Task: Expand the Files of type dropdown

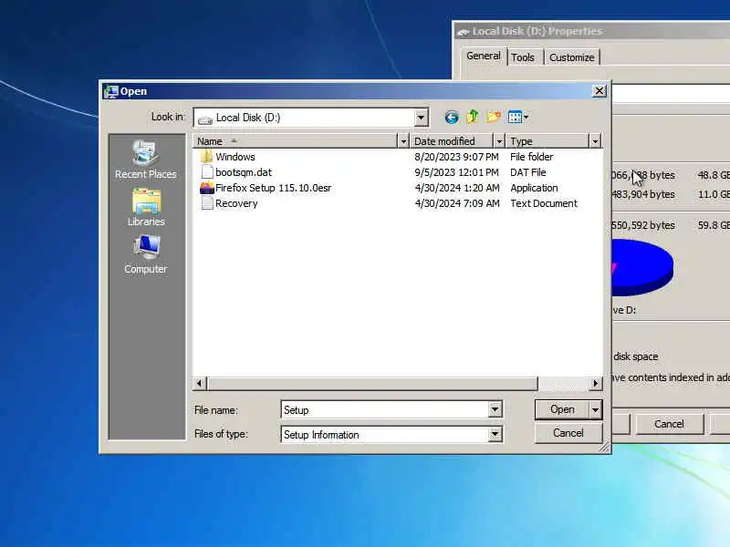Action: [495, 435]
